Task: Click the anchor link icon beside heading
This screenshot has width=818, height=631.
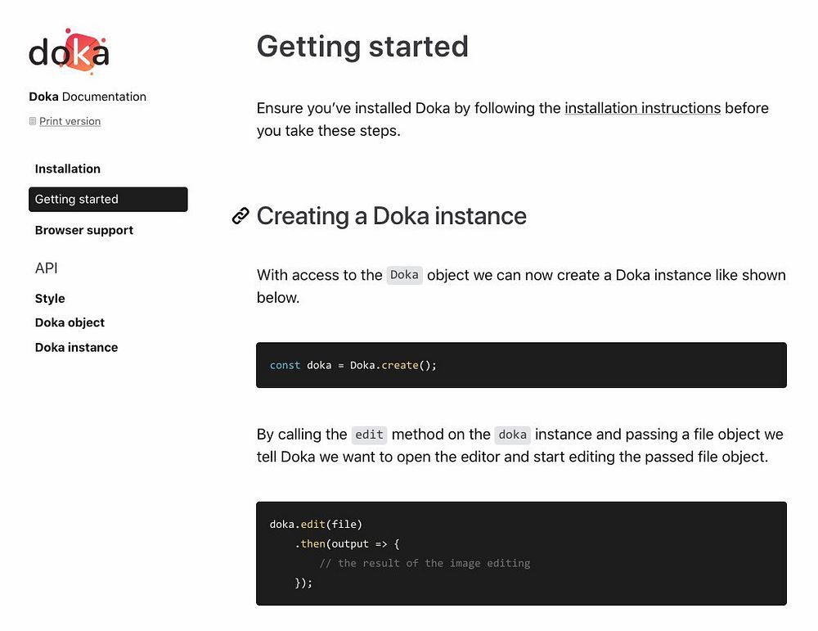Action: point(240,216)
